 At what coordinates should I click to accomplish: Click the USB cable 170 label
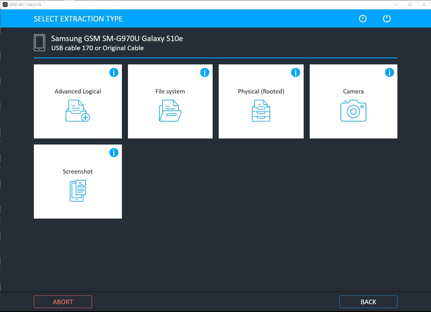tap(97, 48)
